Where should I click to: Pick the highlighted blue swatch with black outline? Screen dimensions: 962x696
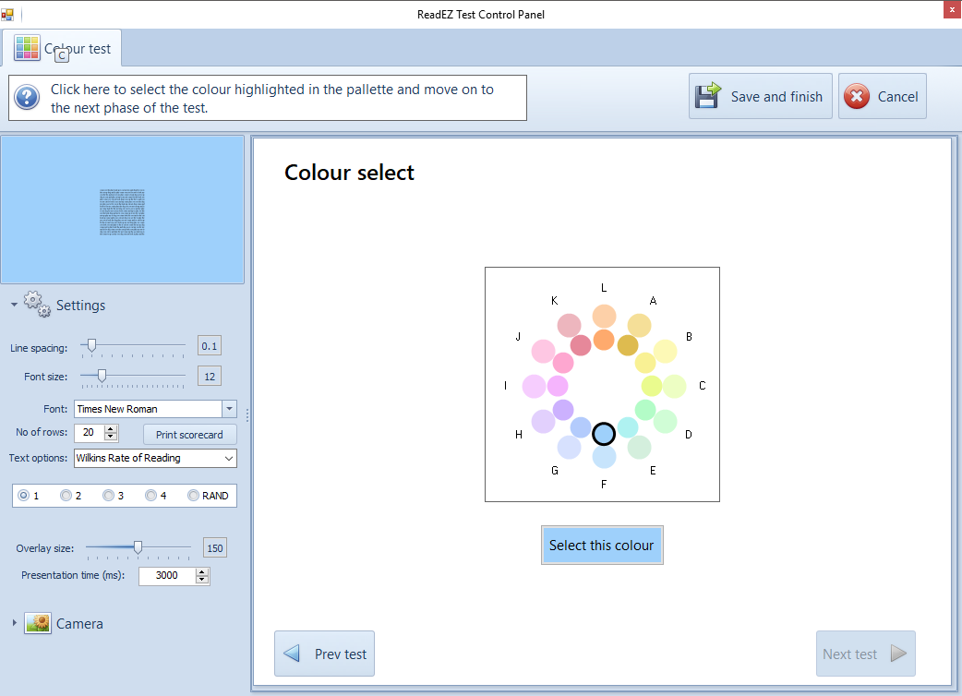[603, 434]
